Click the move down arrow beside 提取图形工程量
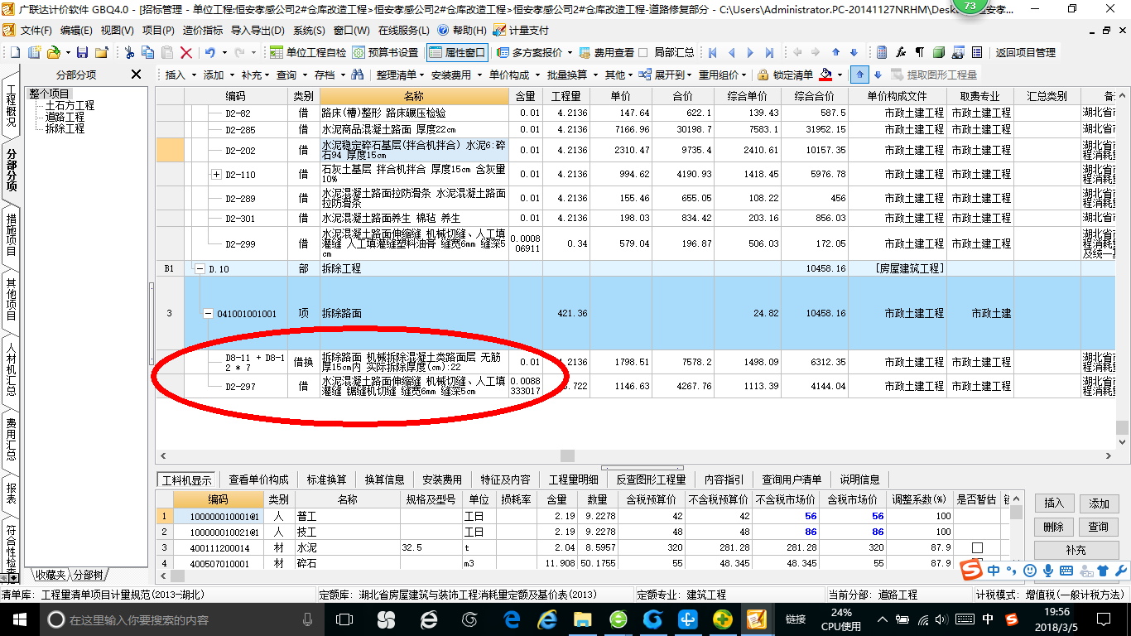Viewport: 1131px width, 636px height. [878, 75]
